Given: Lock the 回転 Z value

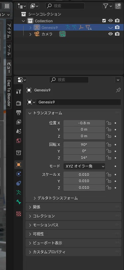Looking at the screenshot, I should pyautogui.click(x=109, y=158).
